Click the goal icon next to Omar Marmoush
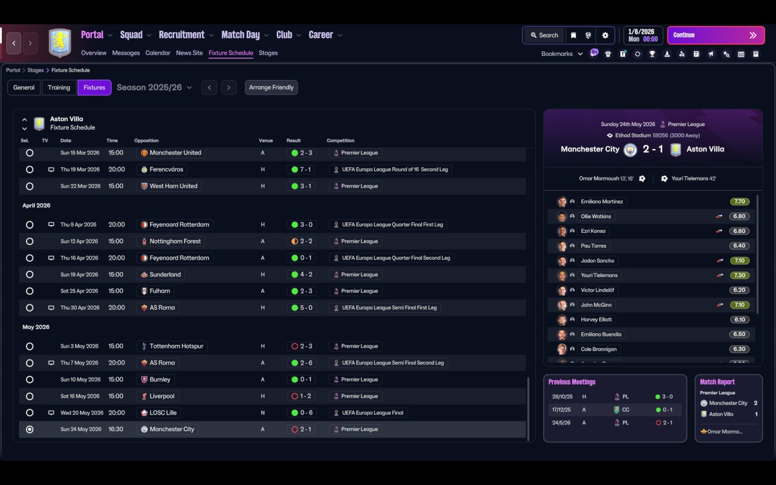Viewport: 776px width, 485px height. [642, 179]
